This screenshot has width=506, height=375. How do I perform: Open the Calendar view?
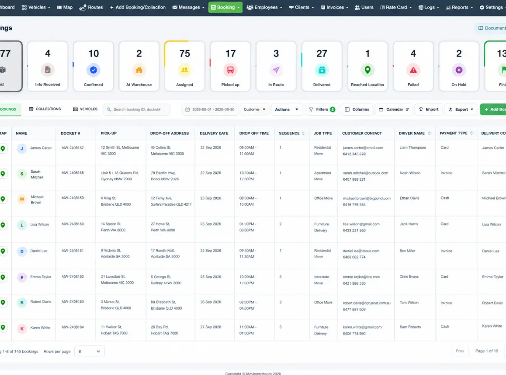[394, 109]
